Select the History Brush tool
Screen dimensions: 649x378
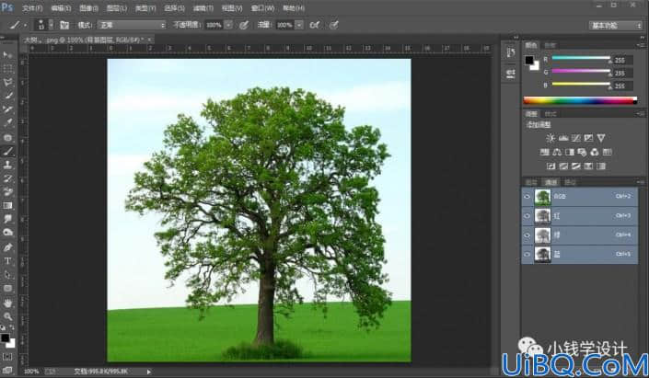click(x=7, y=178)
